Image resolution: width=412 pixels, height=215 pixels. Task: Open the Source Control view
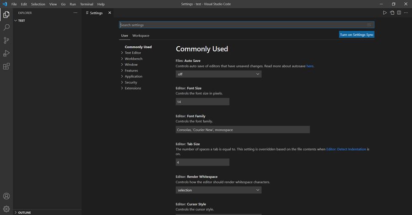(x=6, y=40)
